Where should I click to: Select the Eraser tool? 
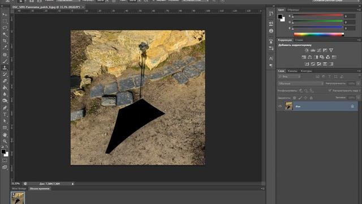click(x=5, y=81)
